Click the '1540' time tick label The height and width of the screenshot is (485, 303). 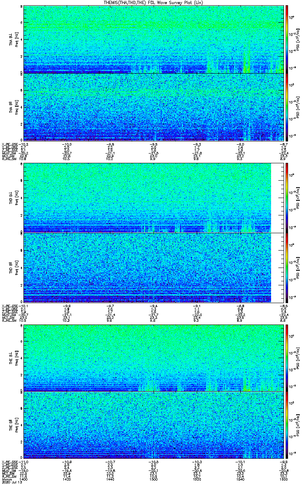[240, 479]
